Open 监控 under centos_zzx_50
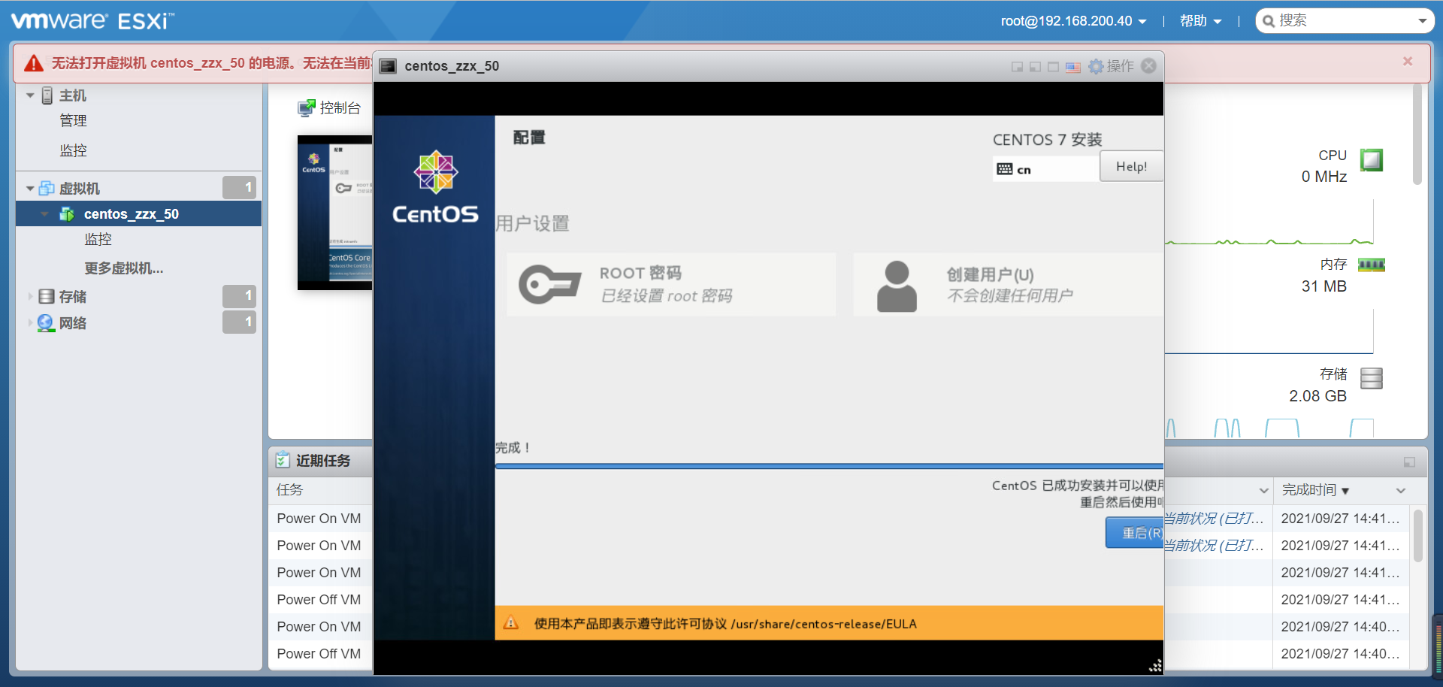Image resolution: width=1443 pixels, height=687 pixels. coord(98,239)
